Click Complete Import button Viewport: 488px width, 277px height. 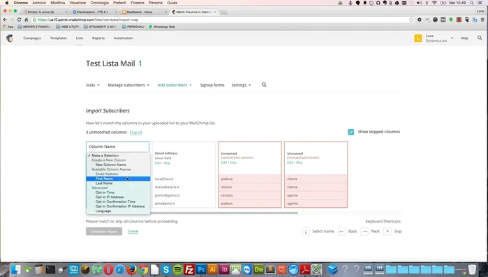[x=104, y=232]
